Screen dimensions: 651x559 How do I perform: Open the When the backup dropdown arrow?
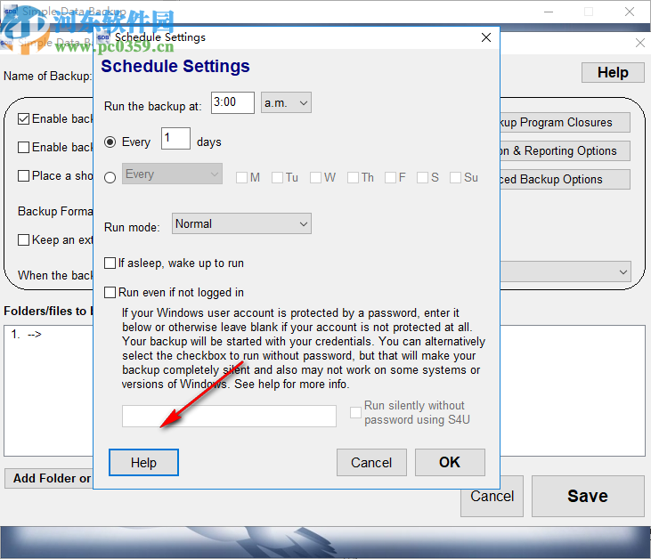(623, 272)
